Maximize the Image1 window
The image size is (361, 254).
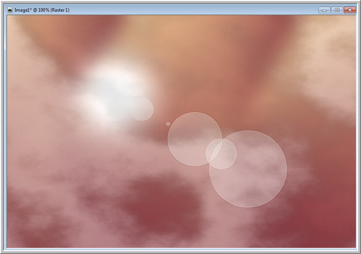pyautogui.click(x=337, y=10)
